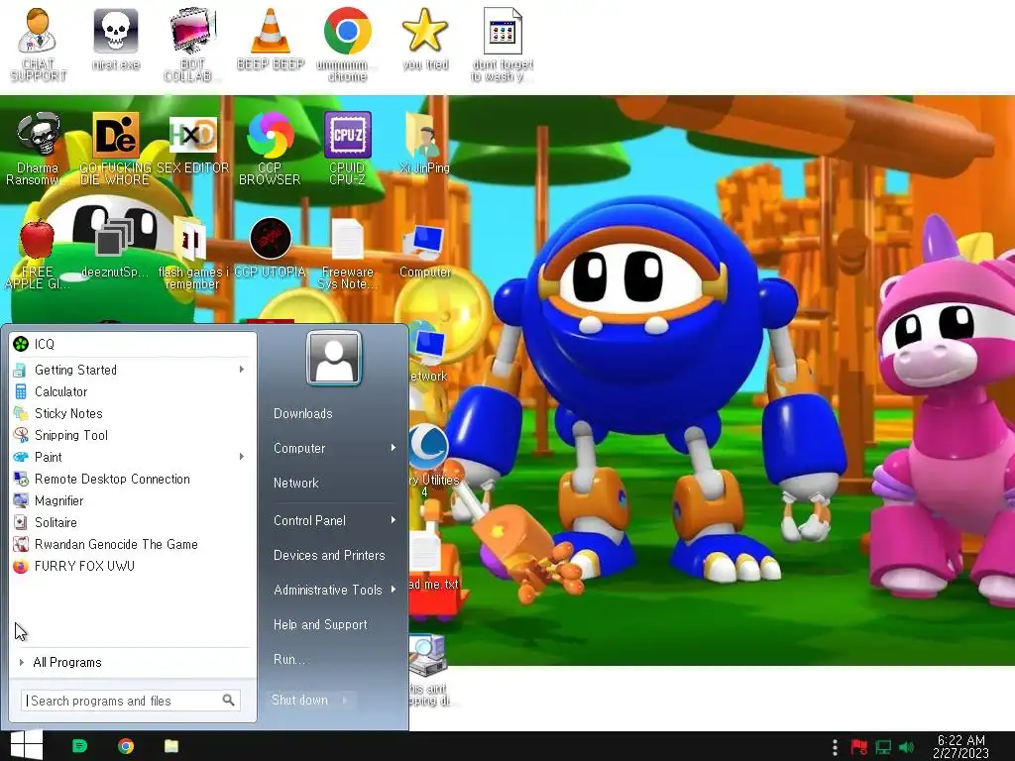The image size is (1015, 761).
Task: Open the ummmmm chrome desktop icon
Action: pyautogui.click(x=348, y=44)
